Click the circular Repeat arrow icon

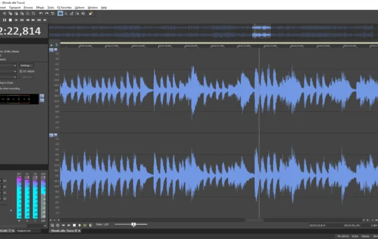click(x=52, y=13)
